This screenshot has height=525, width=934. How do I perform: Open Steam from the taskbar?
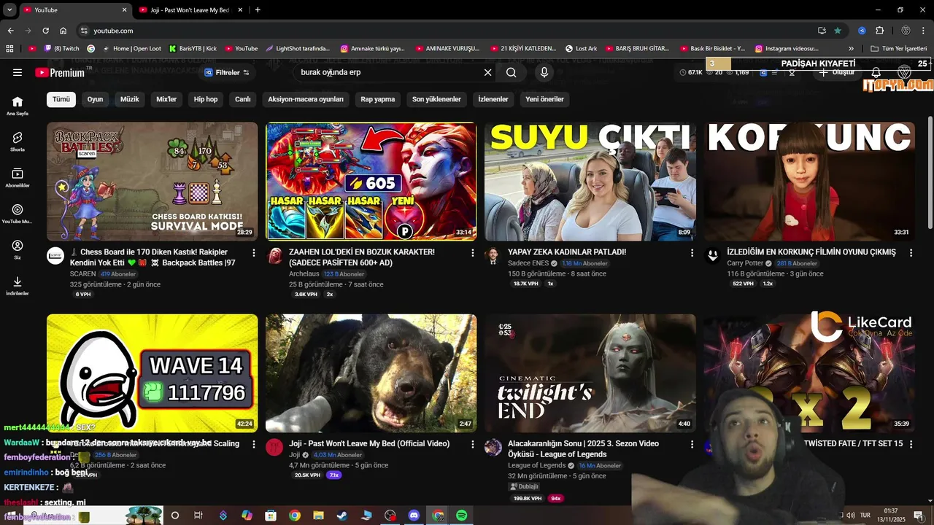342,516
